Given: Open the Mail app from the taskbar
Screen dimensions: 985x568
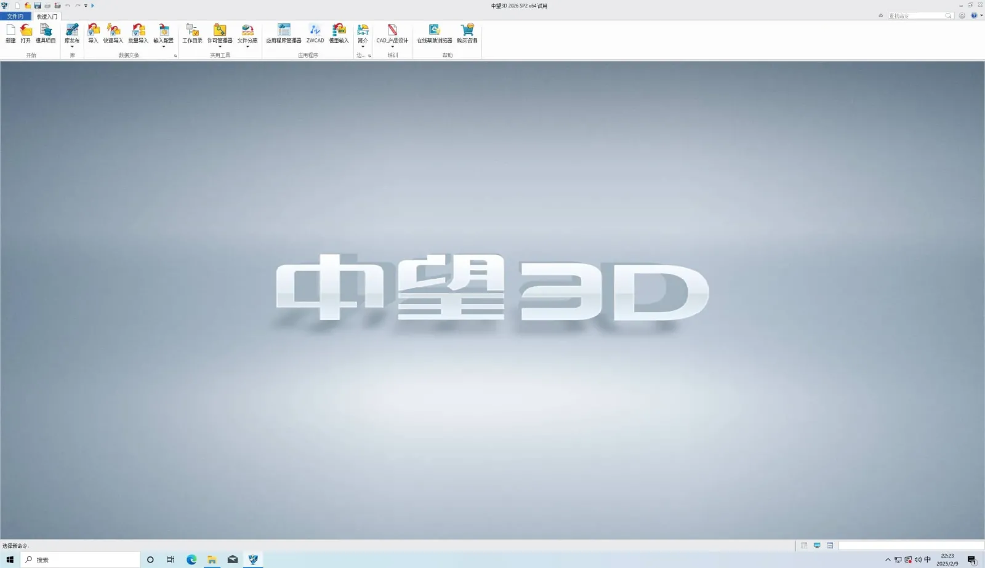Looking at the screenshot, I should click(233, 559).
